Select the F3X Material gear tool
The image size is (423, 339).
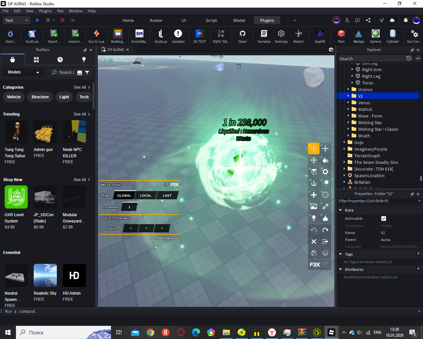tap(325, 171)
